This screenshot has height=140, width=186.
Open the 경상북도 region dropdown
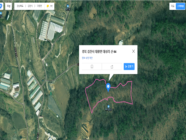(20, 6)
